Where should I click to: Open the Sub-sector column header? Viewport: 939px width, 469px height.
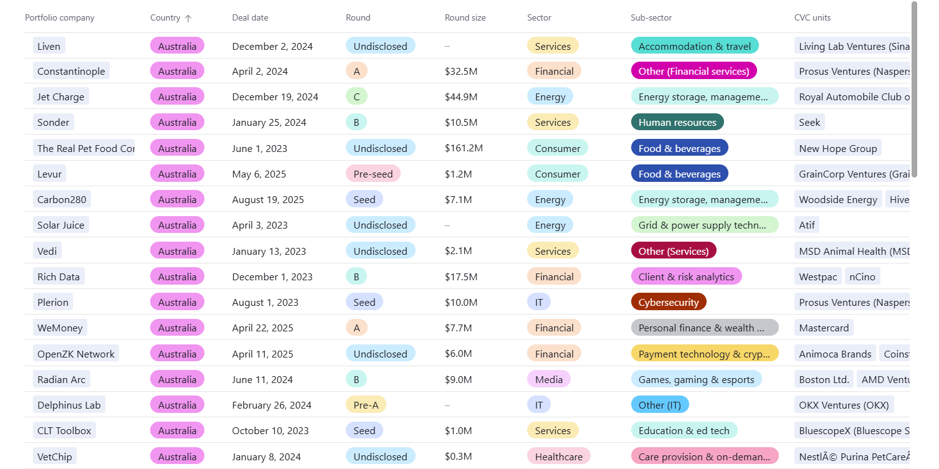[651, 18]
